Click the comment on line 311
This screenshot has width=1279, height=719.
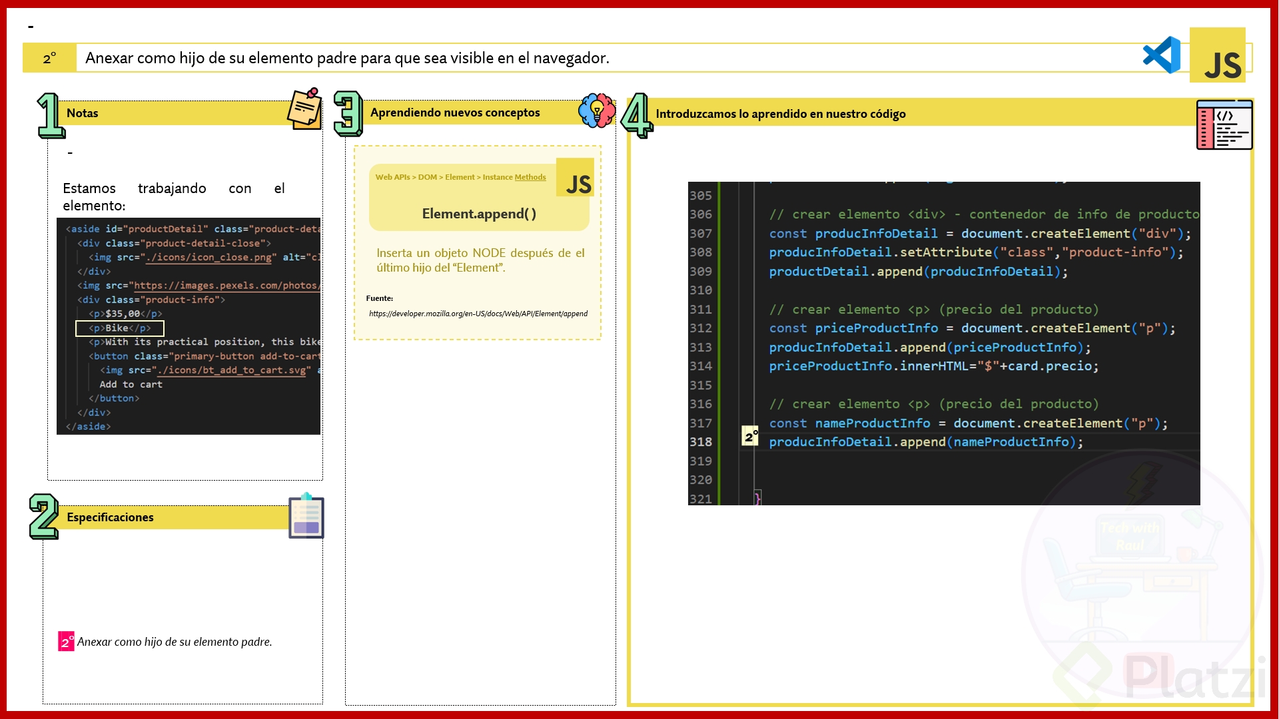tap(934, 310)
